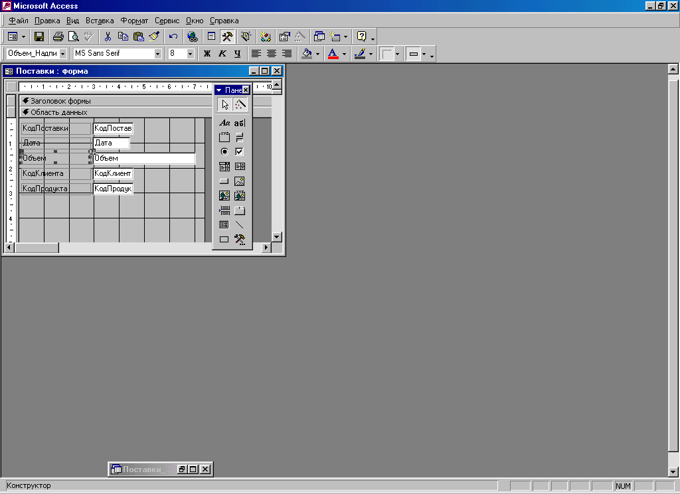Click the Дата text box field
Screen dimensions: 680x494
coord(111,143)
